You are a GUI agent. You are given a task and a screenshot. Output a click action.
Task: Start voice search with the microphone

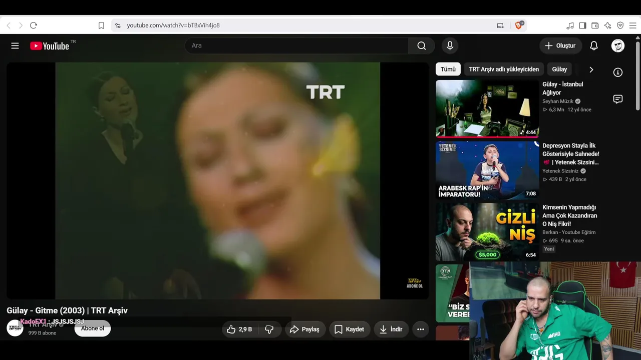click(450, 45)
